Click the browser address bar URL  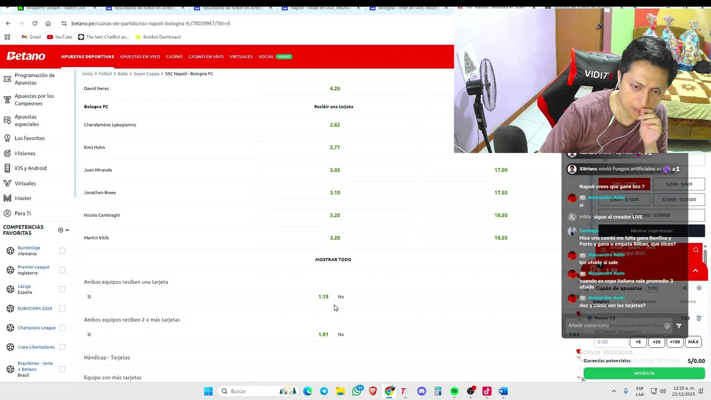[x=151, y=23]
